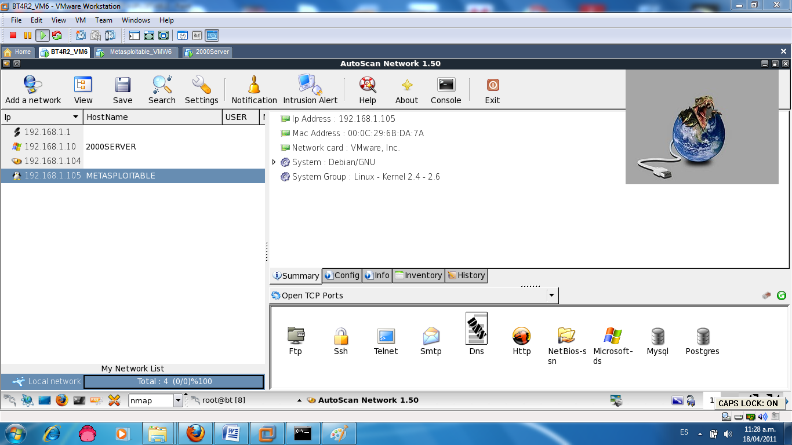792x445 pixels.
Task: Switch to the History tab
Action: point(466,275)
